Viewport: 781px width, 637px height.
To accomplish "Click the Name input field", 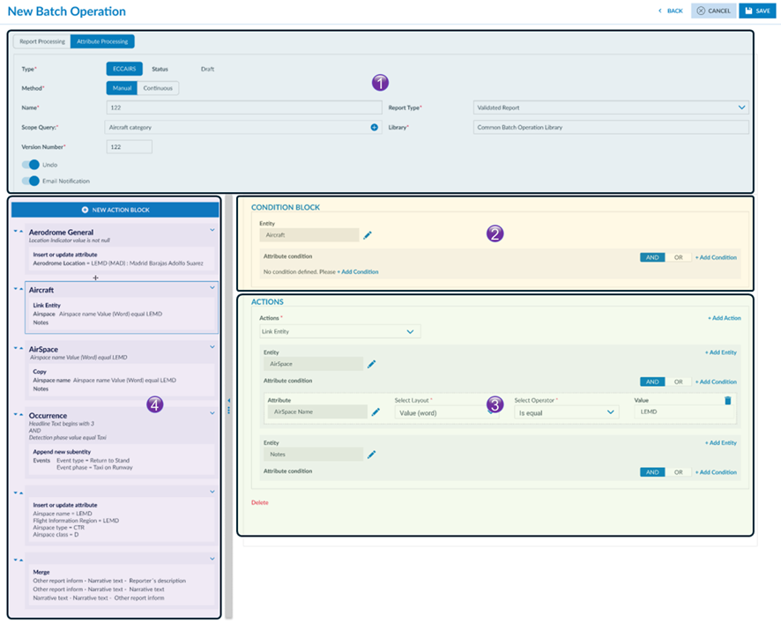I will tap(242, 107).
